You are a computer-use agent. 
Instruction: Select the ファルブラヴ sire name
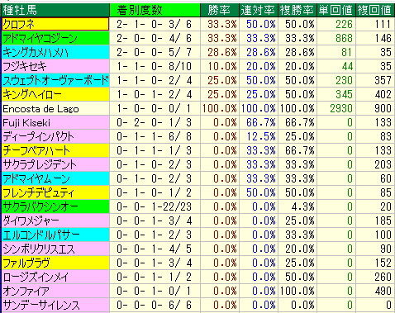tap(26, 263)
